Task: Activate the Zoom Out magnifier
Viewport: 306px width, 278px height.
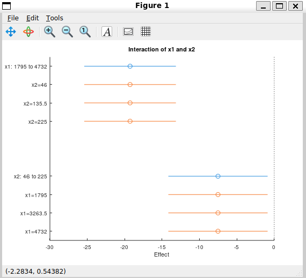Action: point(67,32)
